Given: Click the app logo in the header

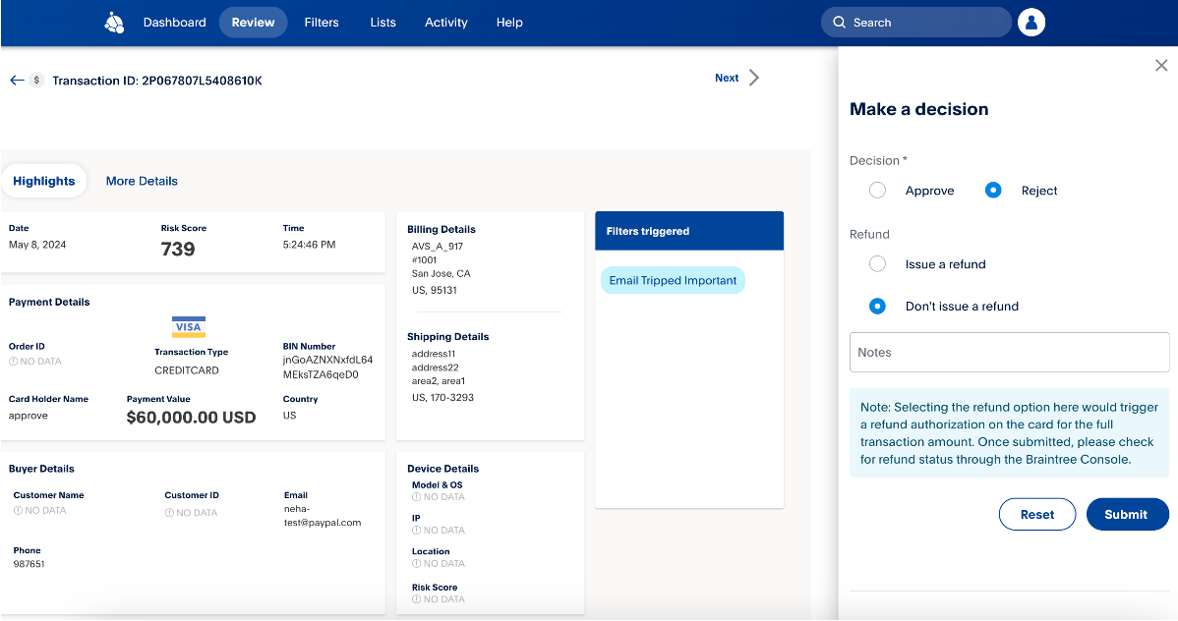Looking at the screenshot, I should pos(114,23).
